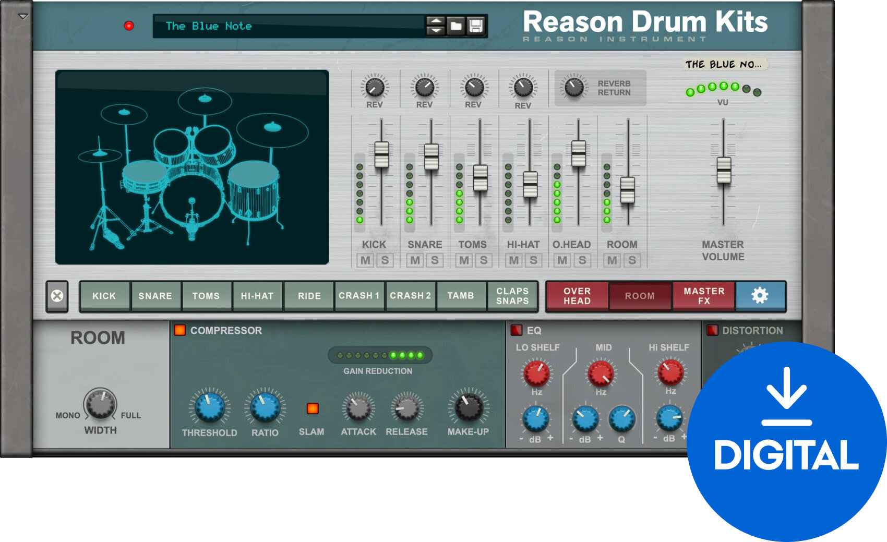Select the CRASH 1 drum section
Viewport: 887px width, 542px height.
point(359,296)
